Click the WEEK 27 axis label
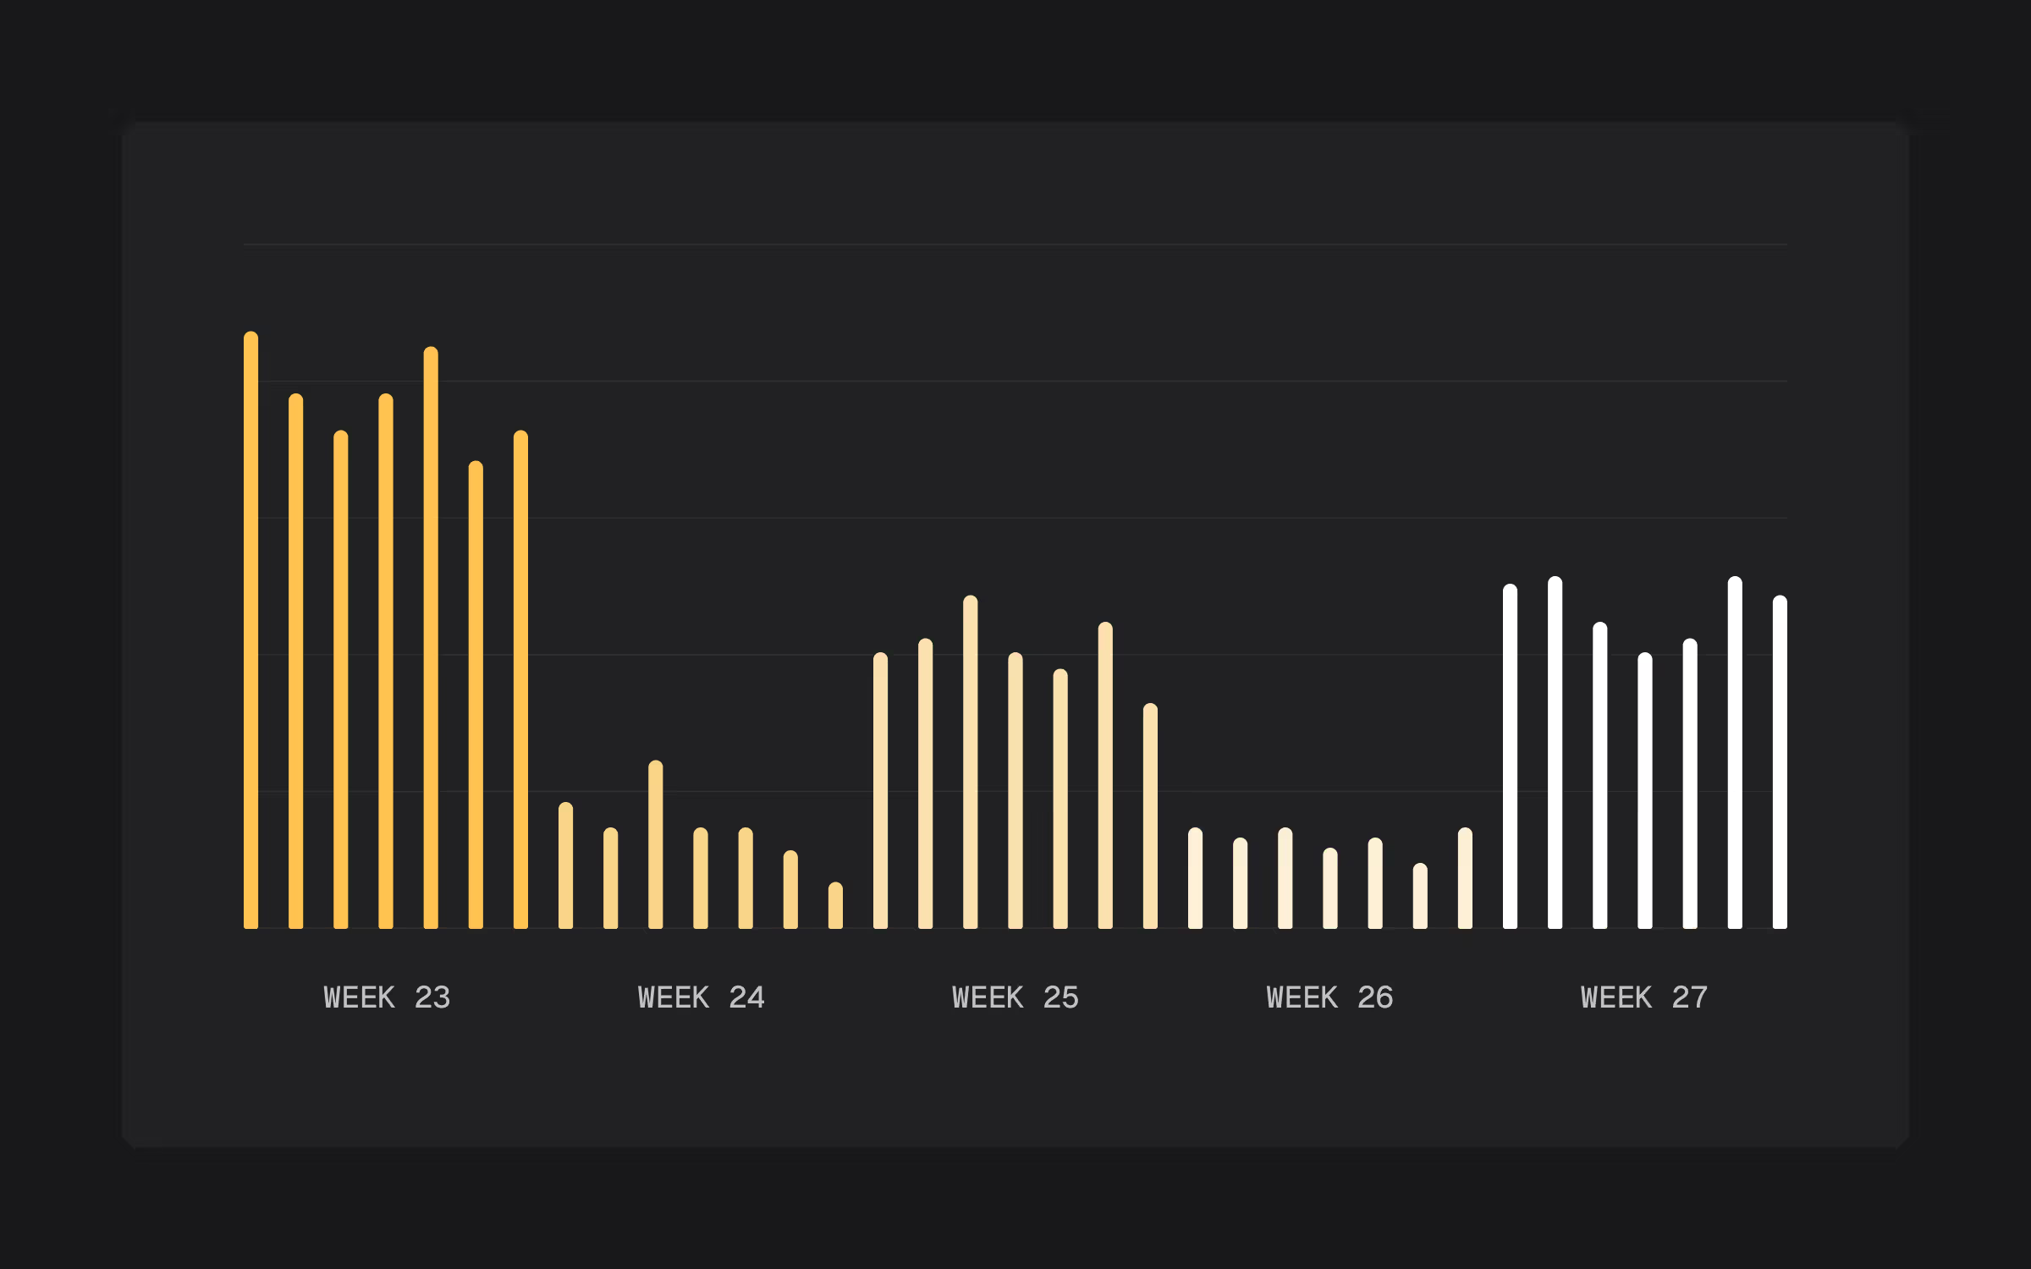 pos(1643,997)
